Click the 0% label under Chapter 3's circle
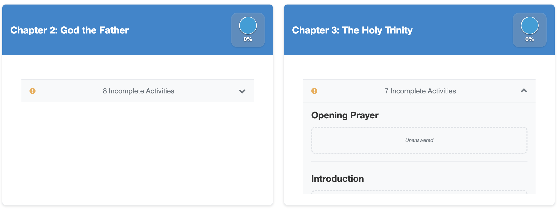This screenshot has width=560, height=210. tap(530, 39)
